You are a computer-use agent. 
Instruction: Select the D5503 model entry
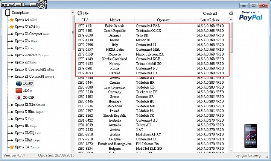pos(28,83)
